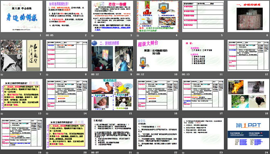This screenshot has height=154, width=270.
Task: Select slide 24 thumbnail '第1PPT'
Action: point(248,134)
